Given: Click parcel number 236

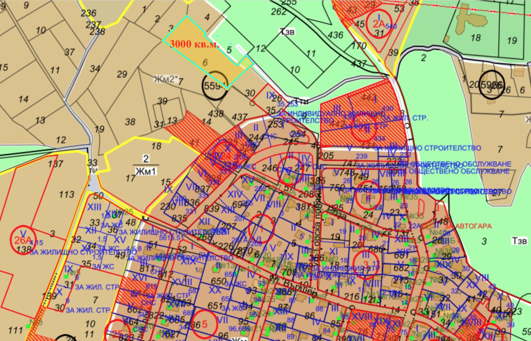Looking at the screenshot, I should (x=88, y=13).
